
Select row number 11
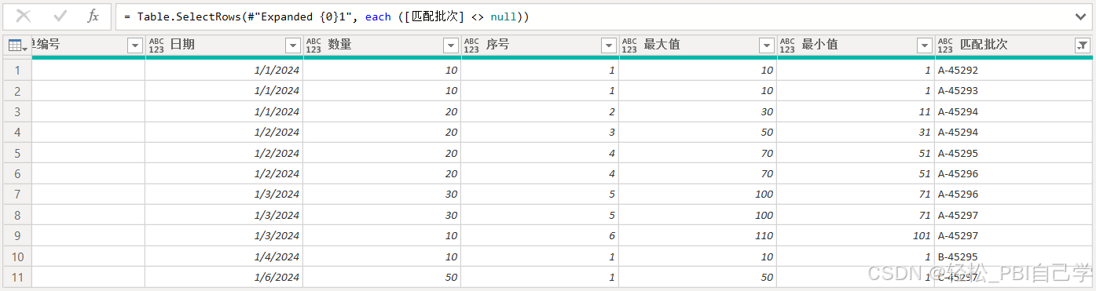click(x=16, y=277)
